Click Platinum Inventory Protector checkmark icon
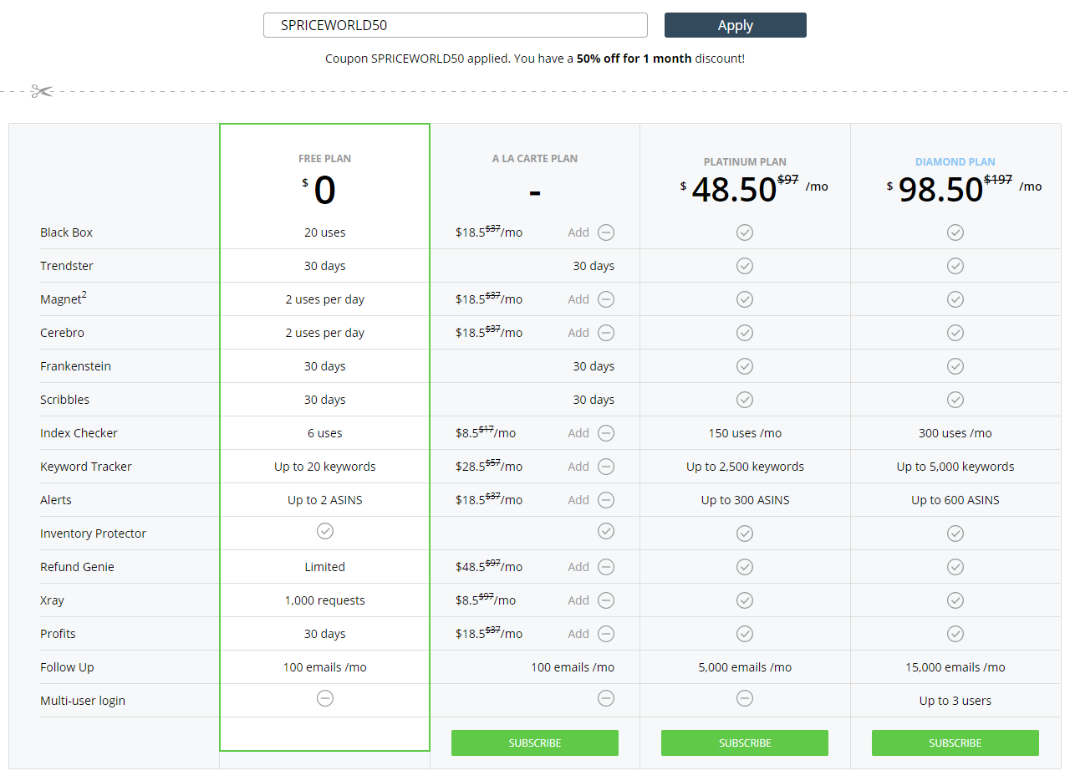Screen dimensions: 1070x776 pos(745,533)
